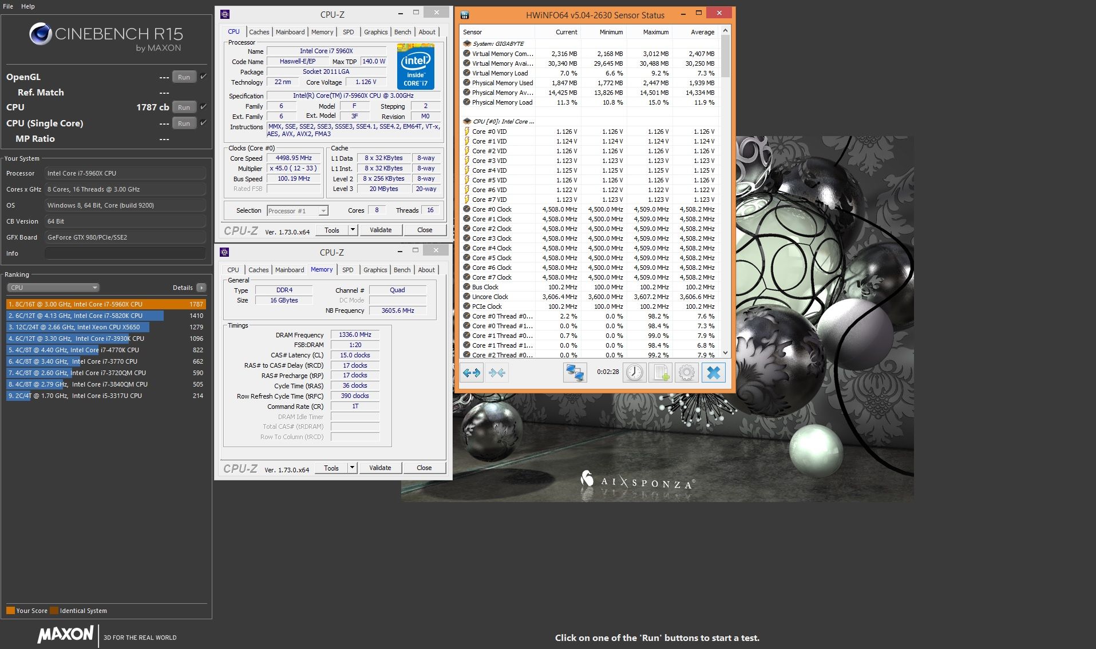
Task: Click the Core #0 VID lightning icon
Action: click(x=466, y=132)
